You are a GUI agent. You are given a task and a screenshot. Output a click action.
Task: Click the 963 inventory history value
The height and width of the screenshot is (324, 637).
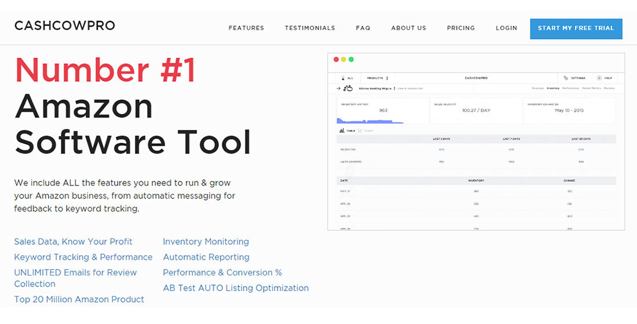(x=383, y=111)
